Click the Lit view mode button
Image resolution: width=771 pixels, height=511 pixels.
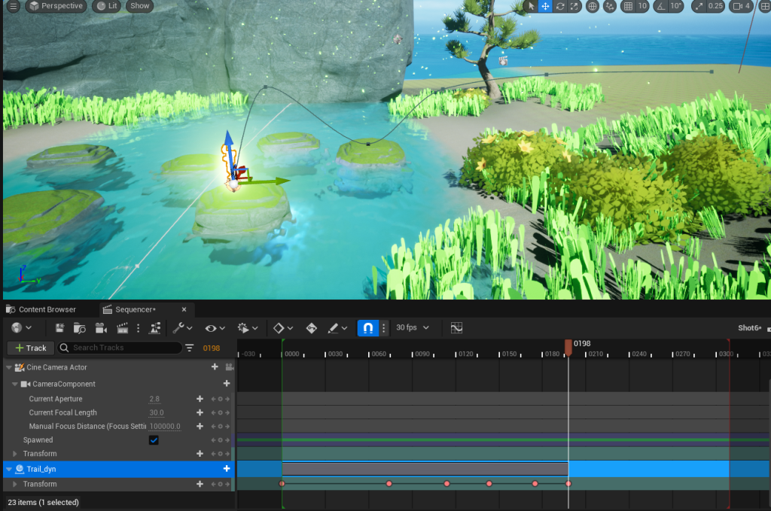107,6
